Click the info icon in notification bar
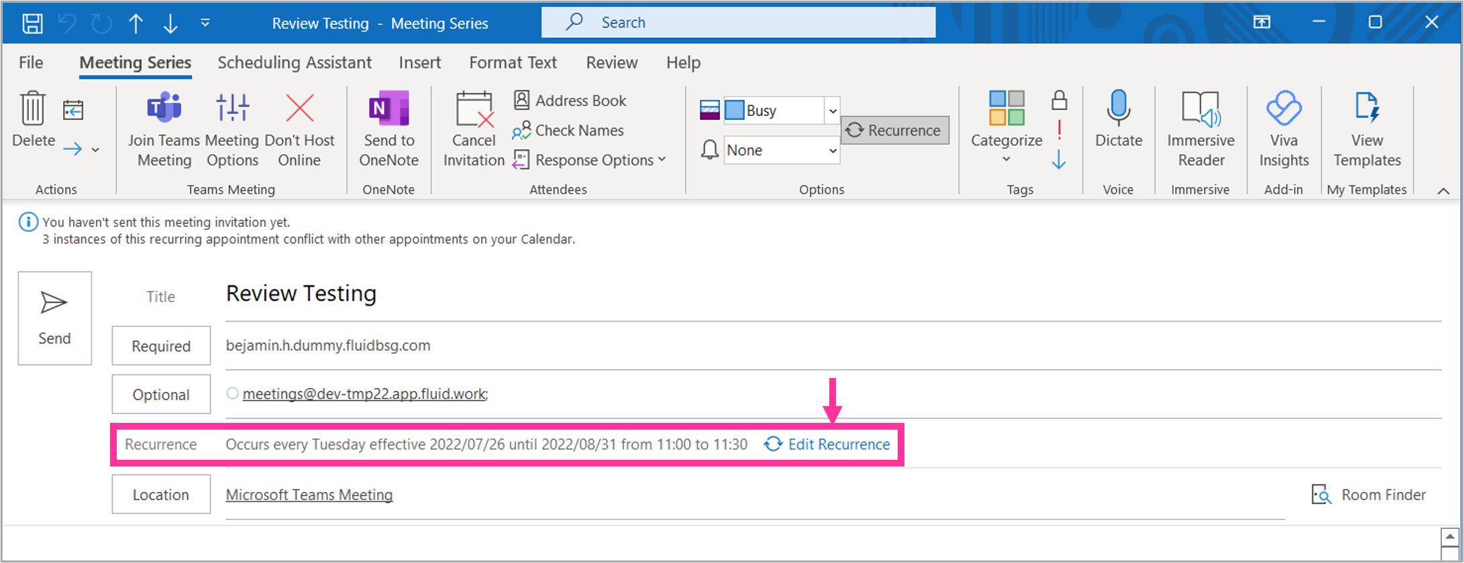1464x563 pixels. pyautogui.click(x=28, y=222)
